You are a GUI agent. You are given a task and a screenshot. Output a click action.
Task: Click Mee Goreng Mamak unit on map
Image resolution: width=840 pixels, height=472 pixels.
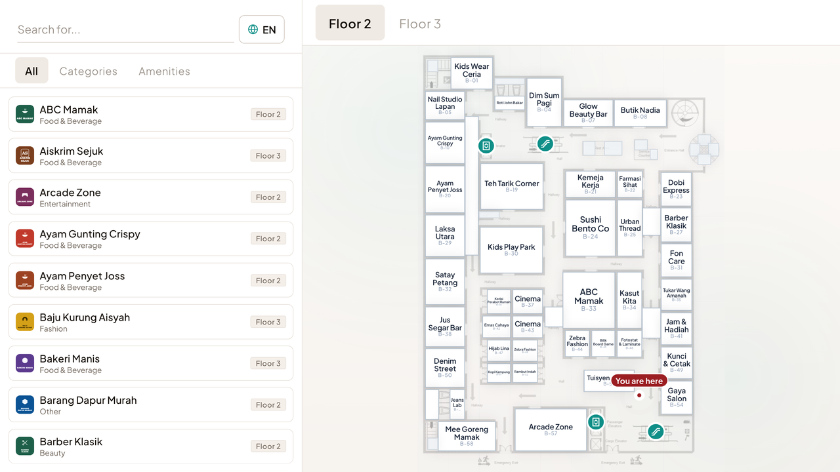point(467,436)
